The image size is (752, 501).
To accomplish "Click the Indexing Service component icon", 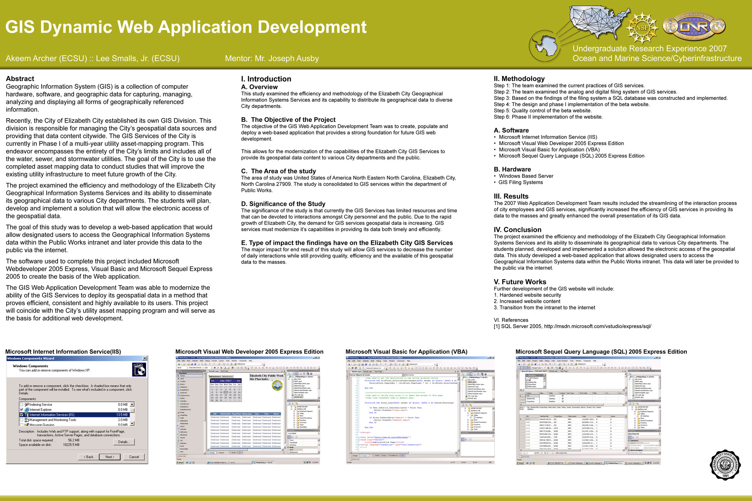I will 27,404.
